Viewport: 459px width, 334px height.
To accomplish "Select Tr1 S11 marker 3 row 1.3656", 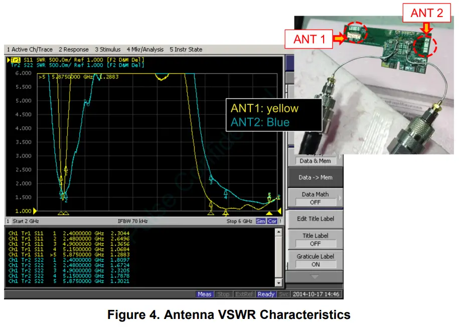I will 69,244.
